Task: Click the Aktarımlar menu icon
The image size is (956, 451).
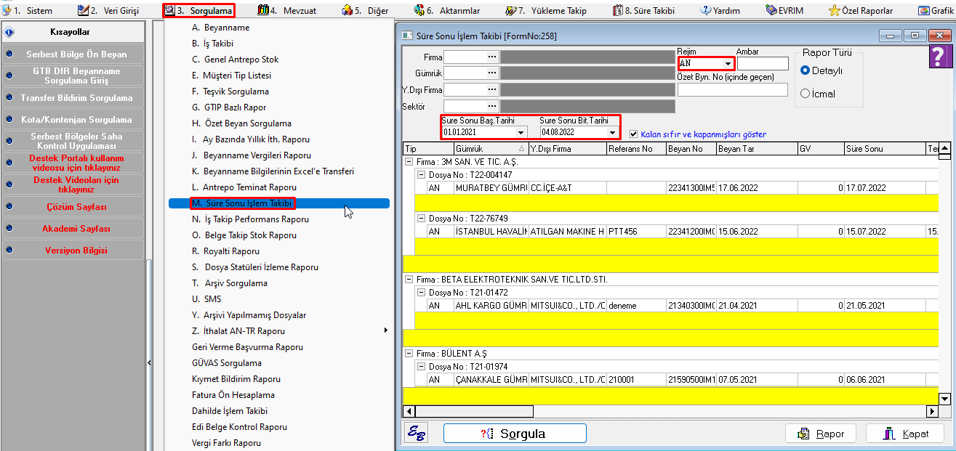Action: pyautogui.click(x=419, y=11)
